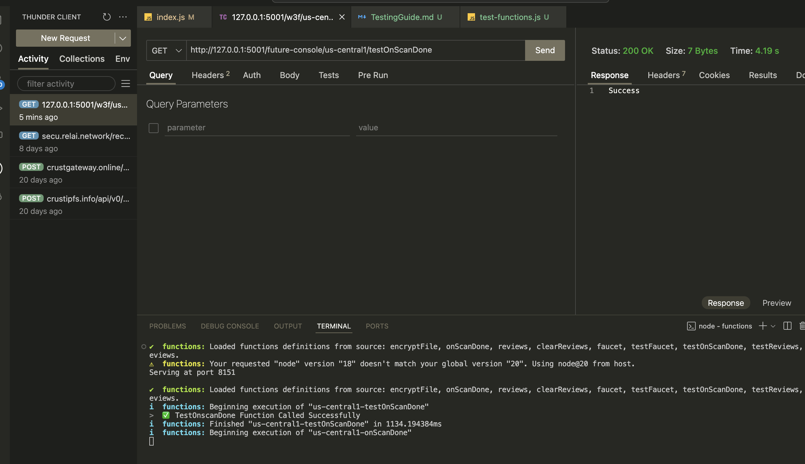Tick the query parameter checkbox
Viewport: 805px width, 464px height.
coord(154,128)
